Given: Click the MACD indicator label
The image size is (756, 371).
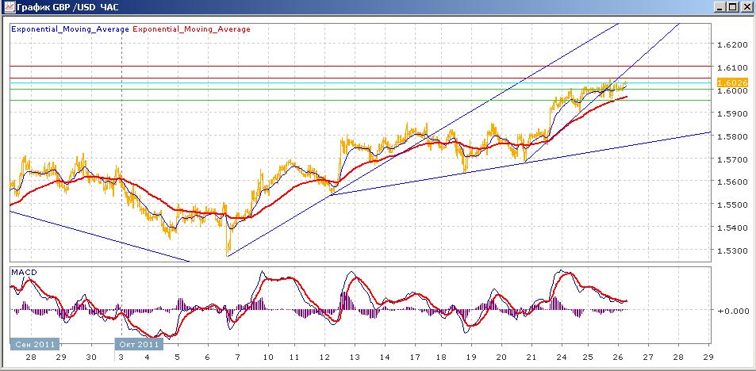Looking at the screenshot, I should [x=23, y=272].
